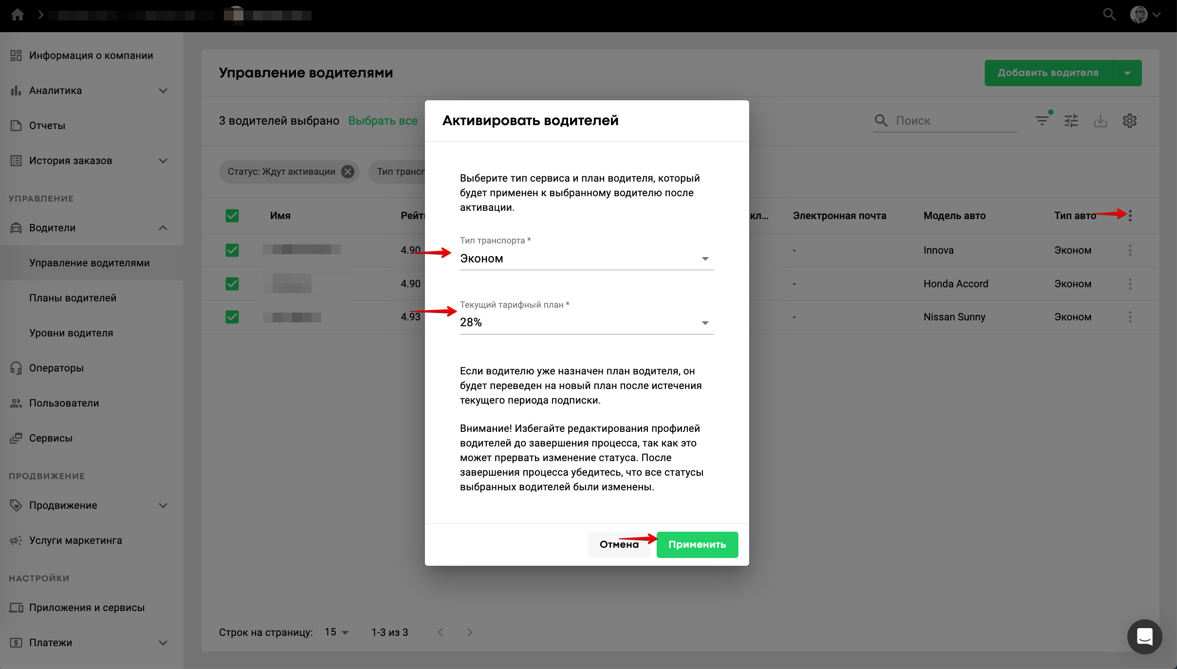Uncheck the Nissan Sunny driver row checkbox
The image size is (1177, 669).
(232, 317)
